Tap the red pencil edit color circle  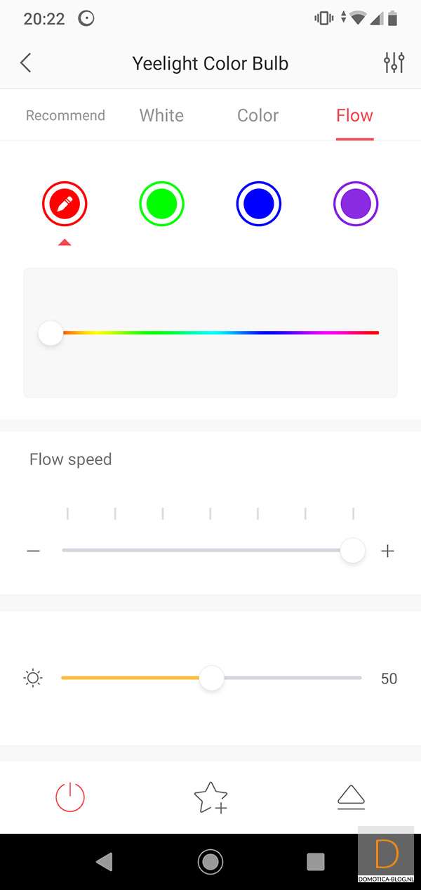(x=65, y=204)
